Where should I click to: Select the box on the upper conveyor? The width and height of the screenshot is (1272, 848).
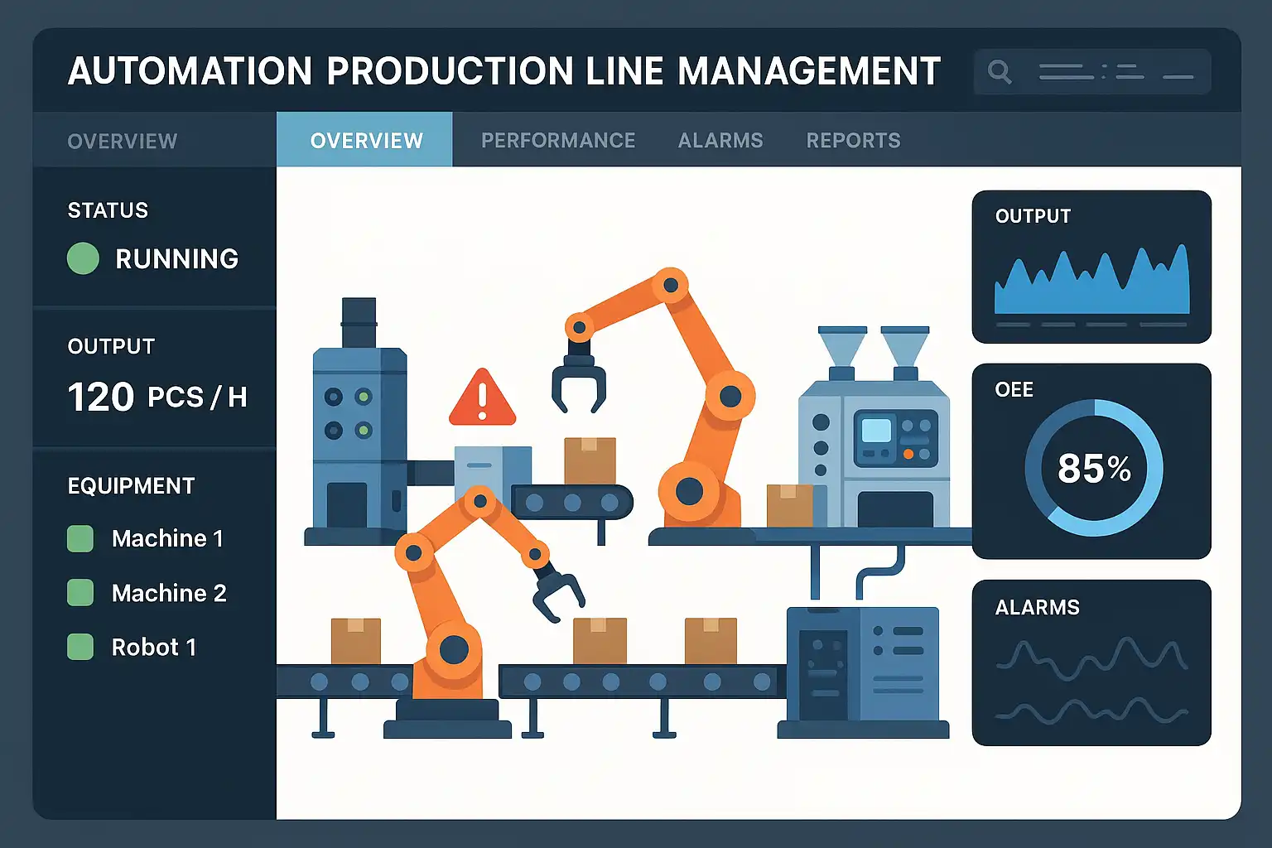(x=590, y=460)
